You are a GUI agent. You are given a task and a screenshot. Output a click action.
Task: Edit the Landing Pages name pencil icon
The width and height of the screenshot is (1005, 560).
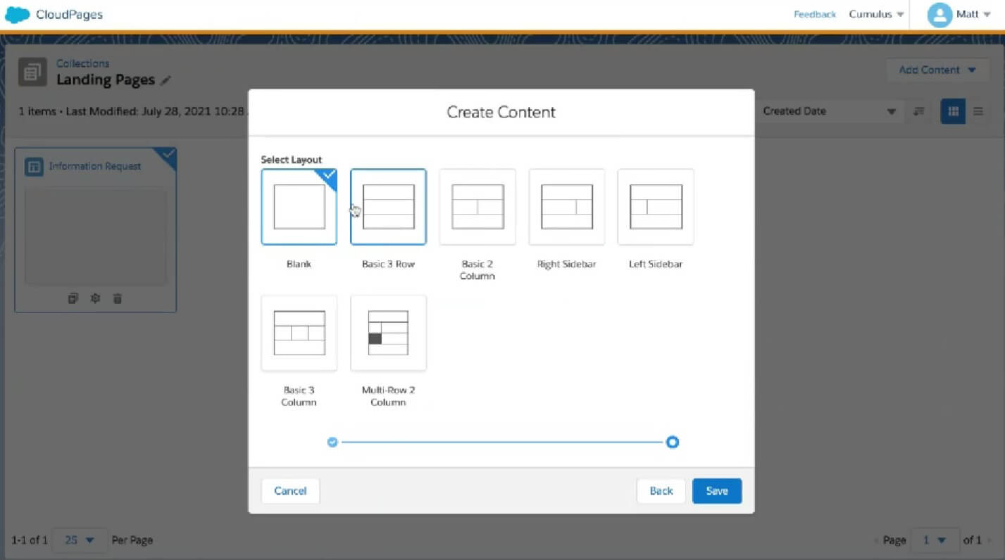166,81
